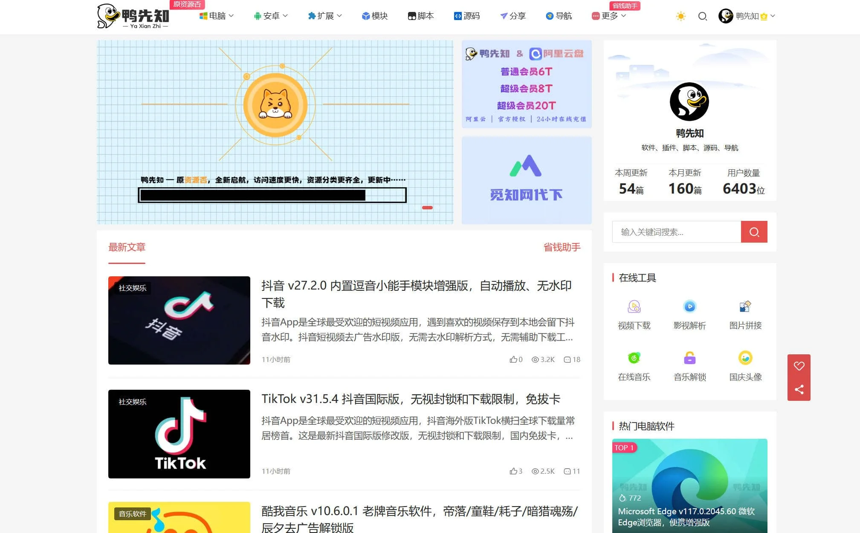Click the paper plane icon beside 分享
The image size is (860, 533).
[x=504, y=16]
